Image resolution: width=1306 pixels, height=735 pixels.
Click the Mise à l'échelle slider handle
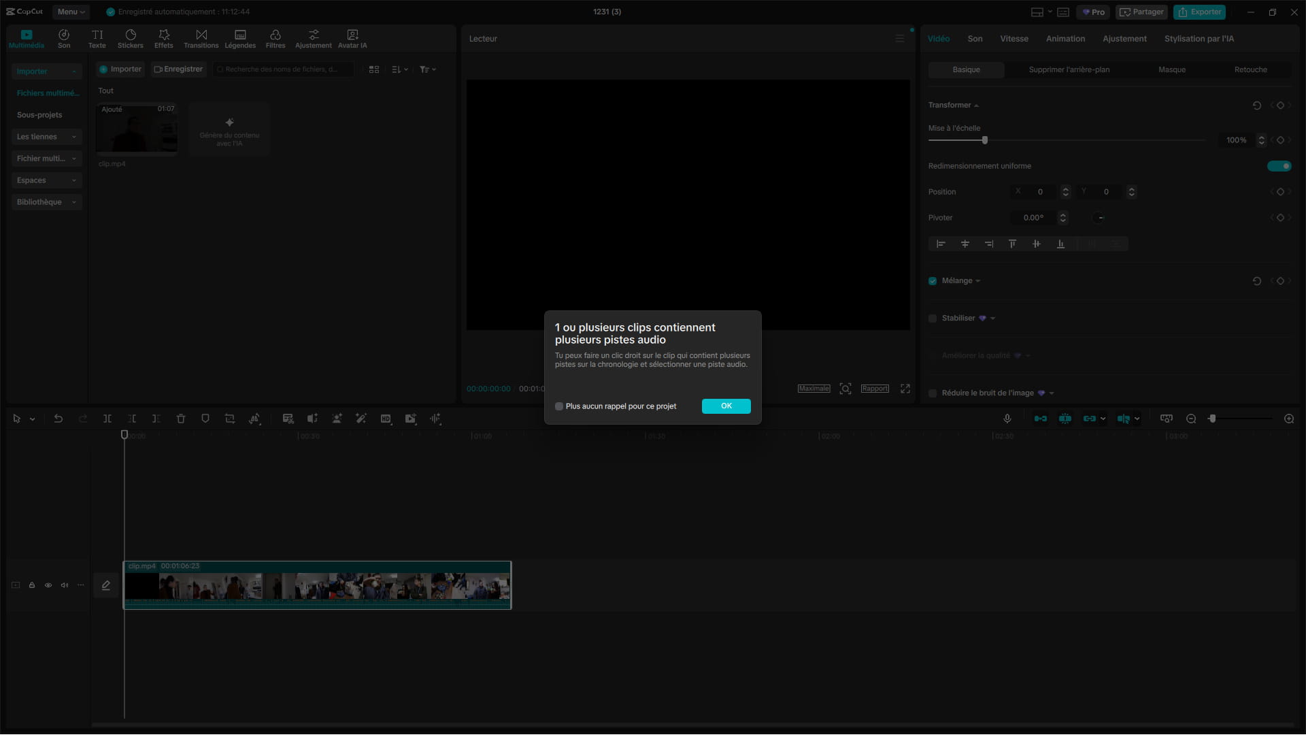click(x=984, y=140)
